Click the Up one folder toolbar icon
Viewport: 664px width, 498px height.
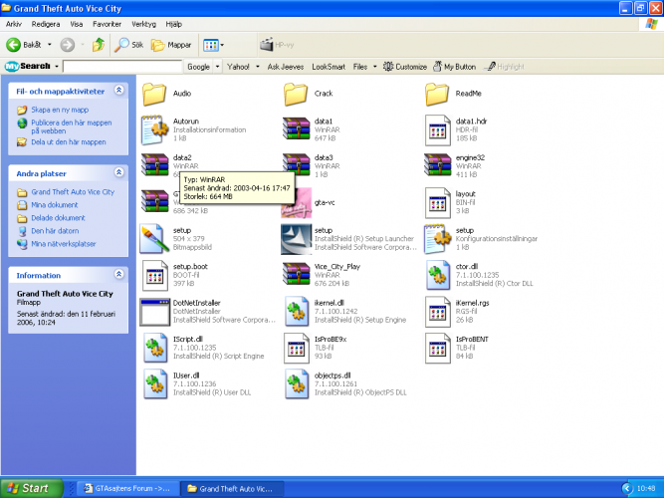(x=98, y=45)
